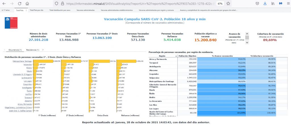Click Aisén Gral. C. Ibáñez Campo label
The width and height of the screenshot is (291, 126).
point(20,111)
